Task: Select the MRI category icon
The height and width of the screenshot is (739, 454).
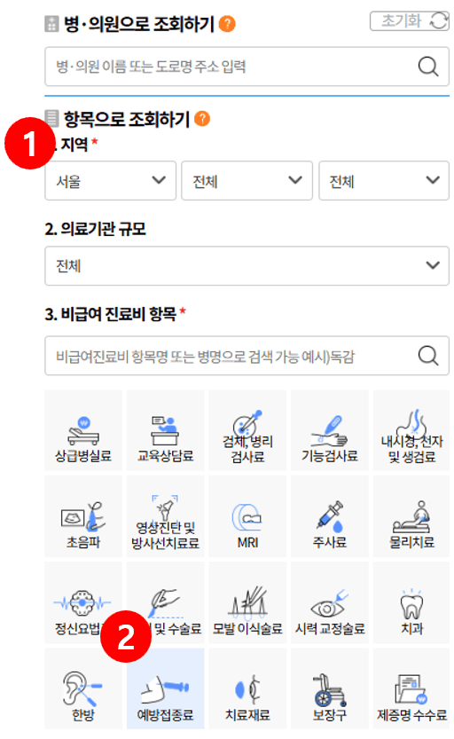Action: [247, 516]
